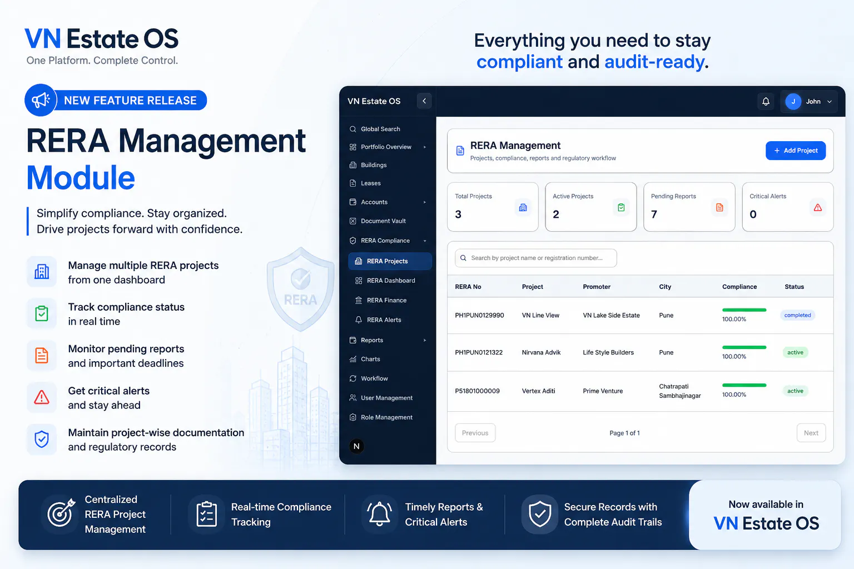Click the Leases document icon
The height and width of the screenshot is (569, 854).
coord(353,183)
